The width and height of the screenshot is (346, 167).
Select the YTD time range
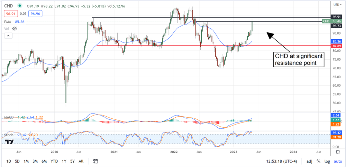[x=54, y=161]
